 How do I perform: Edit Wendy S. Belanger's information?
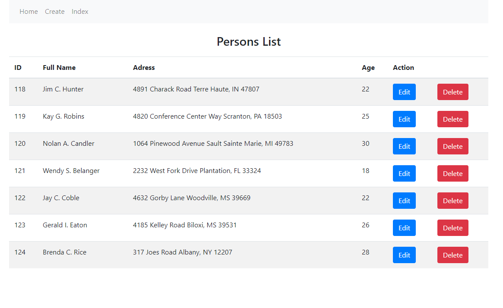click(x=404, y=173)
